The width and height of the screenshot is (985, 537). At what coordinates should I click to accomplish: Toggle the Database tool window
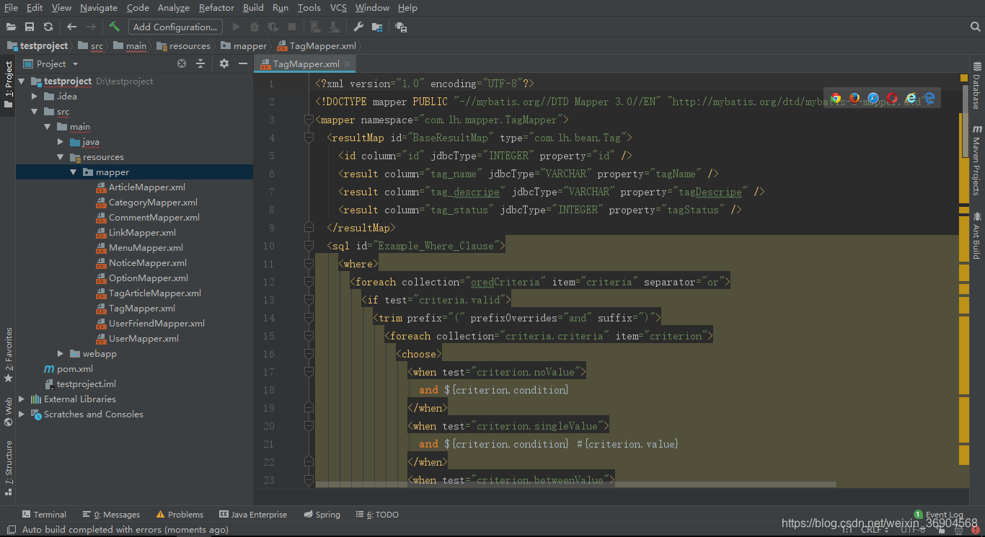pos(976,86)
